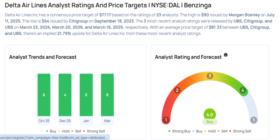
Task: Toggle Strong Buy in Analyst Rating legend
Action: [x=179, y=131]
